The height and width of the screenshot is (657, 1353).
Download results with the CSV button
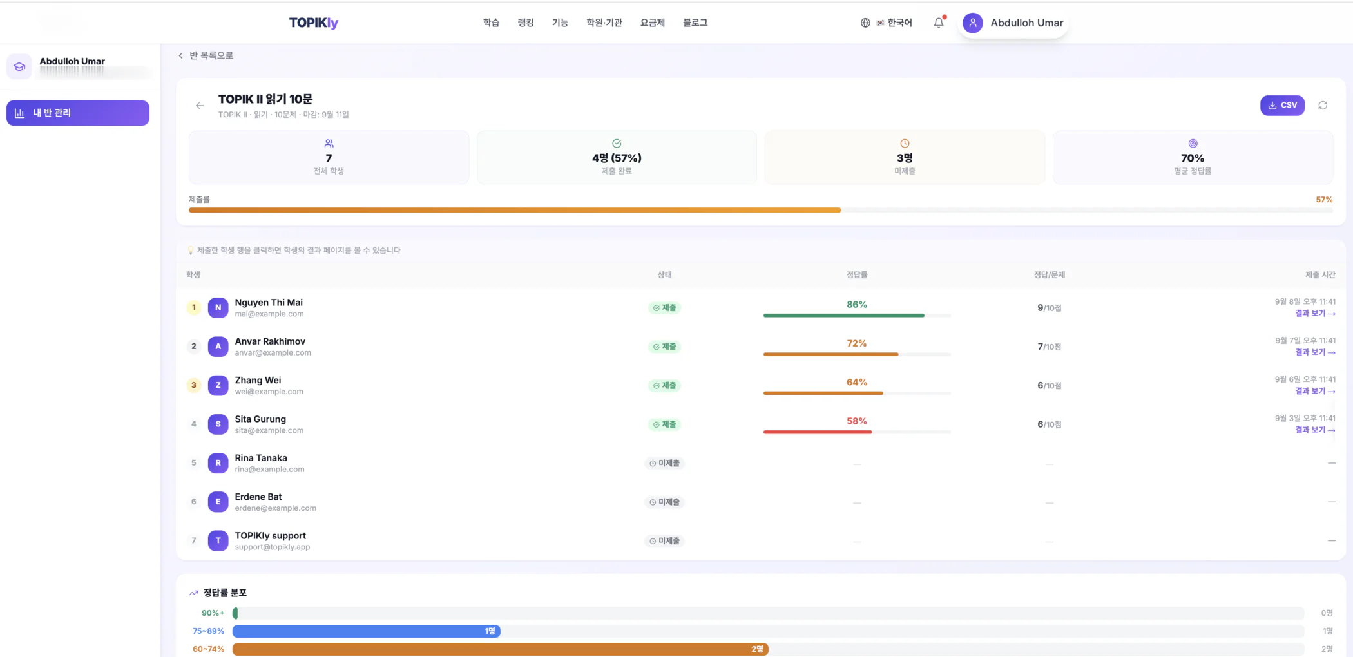[x=1282, y=106]
